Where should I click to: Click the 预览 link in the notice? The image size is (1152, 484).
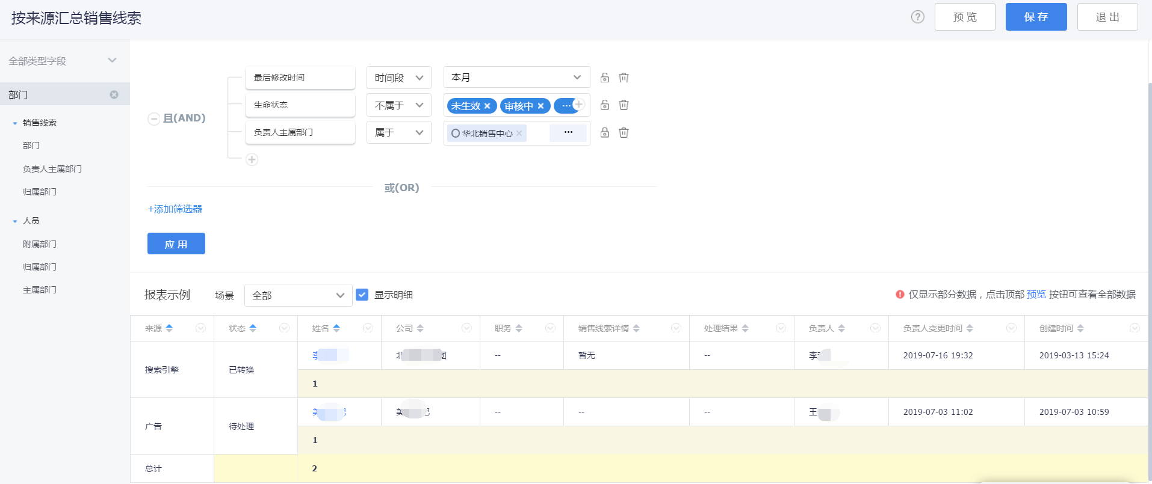pos(1036,295)
